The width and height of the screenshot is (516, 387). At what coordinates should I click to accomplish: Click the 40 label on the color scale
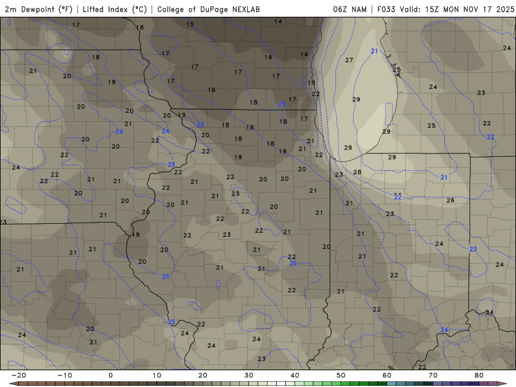pyautogui.click(x=295, y=375)
